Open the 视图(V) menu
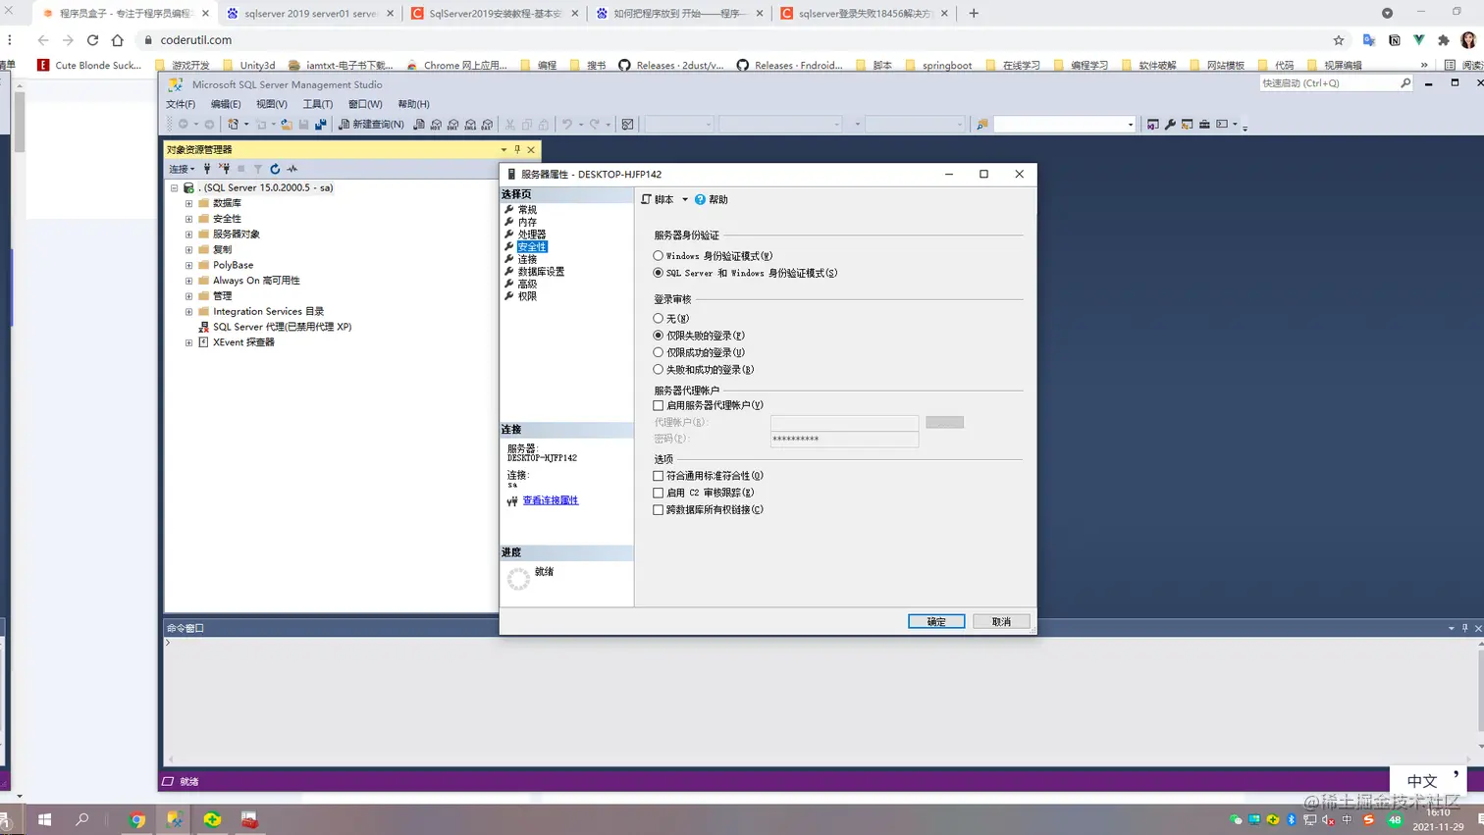1484x835 pixels. (x=272, y=104)
